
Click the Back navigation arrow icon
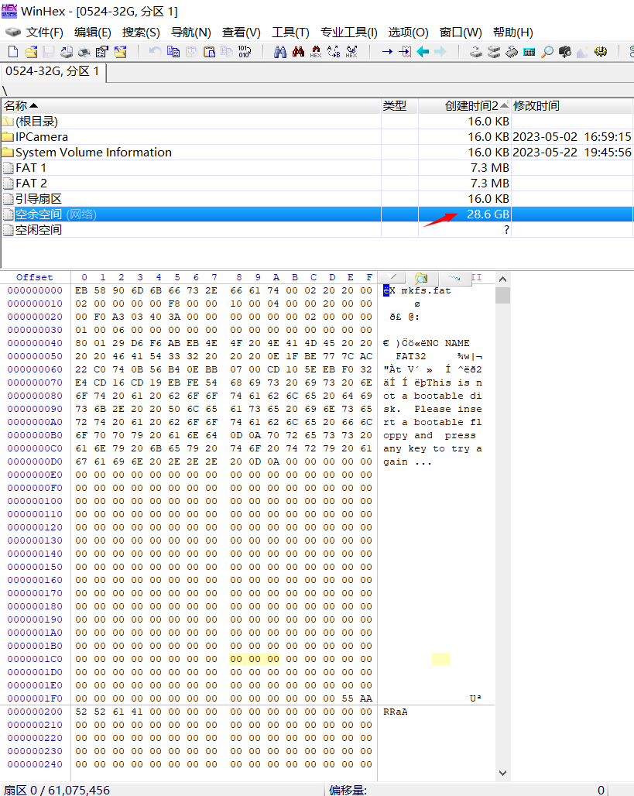[x=423, y=52]
